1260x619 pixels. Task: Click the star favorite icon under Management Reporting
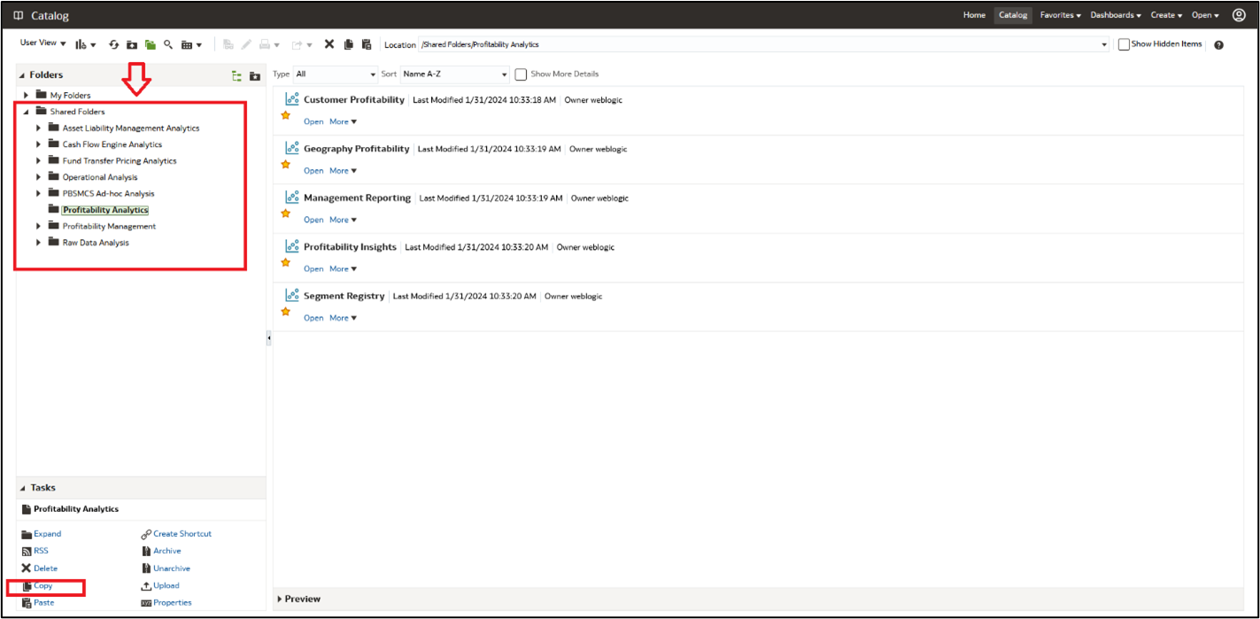coord(285,213)
